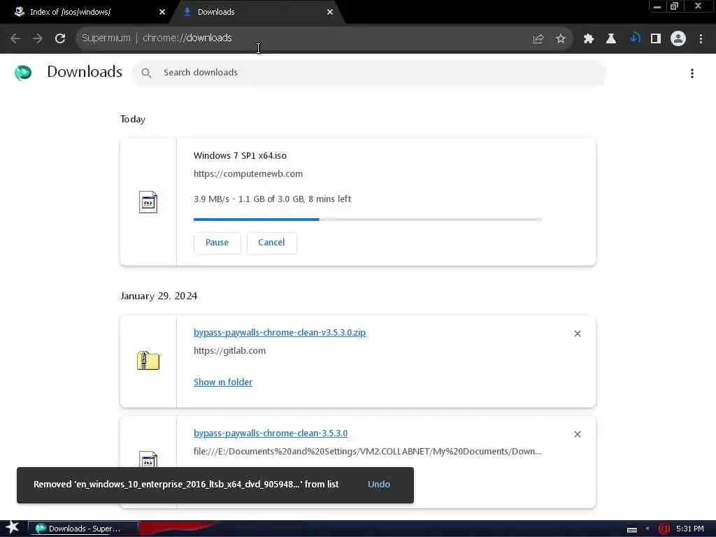The width and height of the screenshot is (716, 537).
Task: Open the Downloads page more actions menu
Action: (692, 73)
